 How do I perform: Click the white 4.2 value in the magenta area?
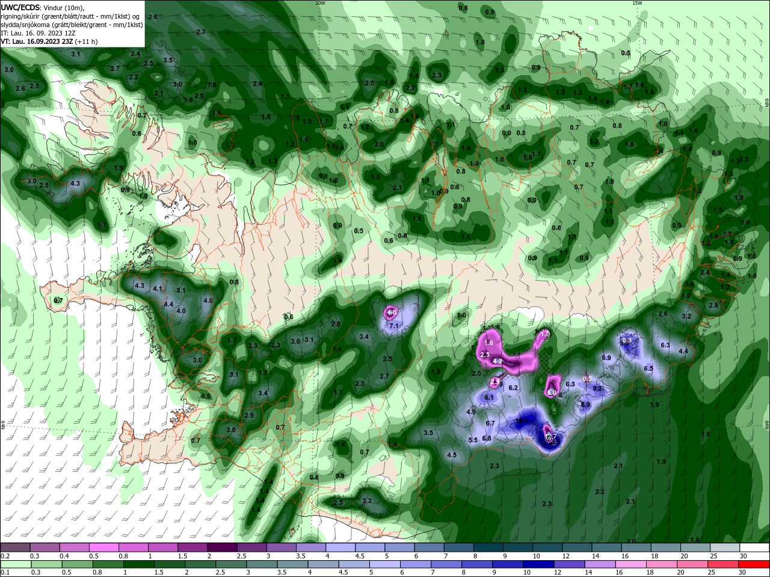[497, 362]
